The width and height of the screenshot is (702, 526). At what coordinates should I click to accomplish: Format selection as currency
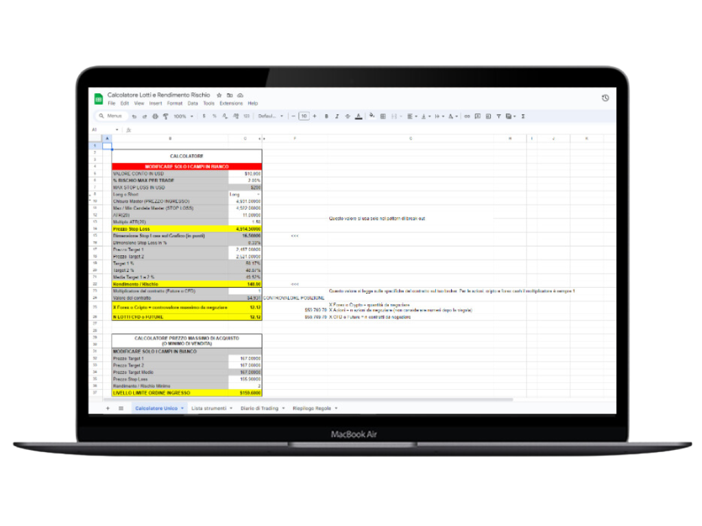pos(204,116)
